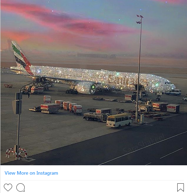187x193 pixels.
Task: Click the tall floodlight pole top
Action: (x=140, y=19)
